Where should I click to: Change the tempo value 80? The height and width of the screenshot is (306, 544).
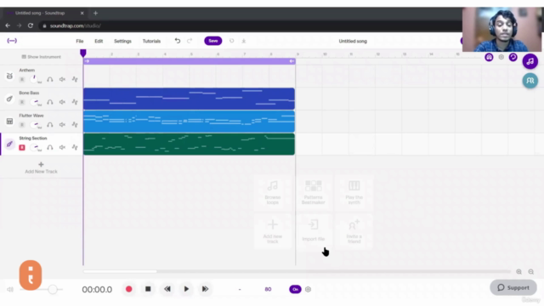(268, 289)
